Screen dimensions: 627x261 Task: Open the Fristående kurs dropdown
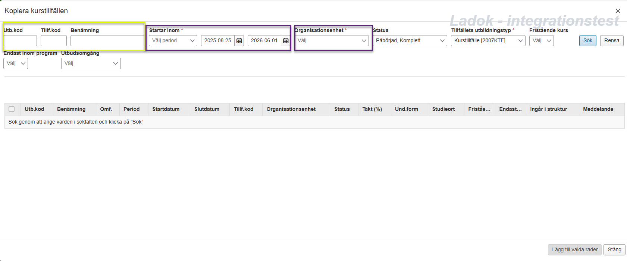click(541, 41)
